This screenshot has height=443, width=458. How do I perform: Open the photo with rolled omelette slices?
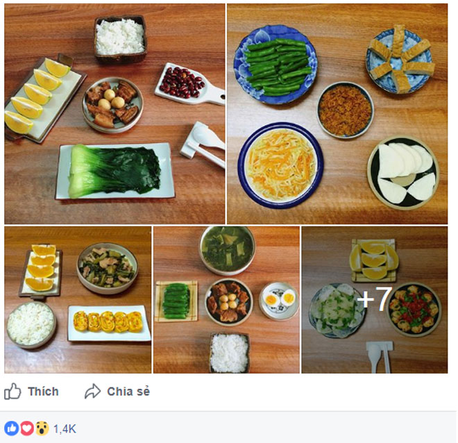[78, 300]
